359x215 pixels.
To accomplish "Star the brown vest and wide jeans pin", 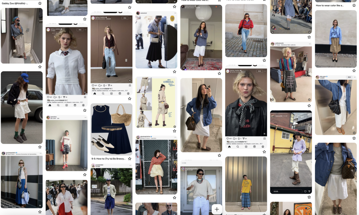I will [130, 99].
